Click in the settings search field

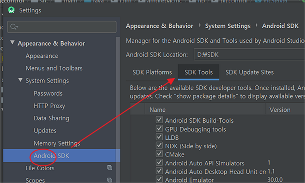tap(62, 27)
